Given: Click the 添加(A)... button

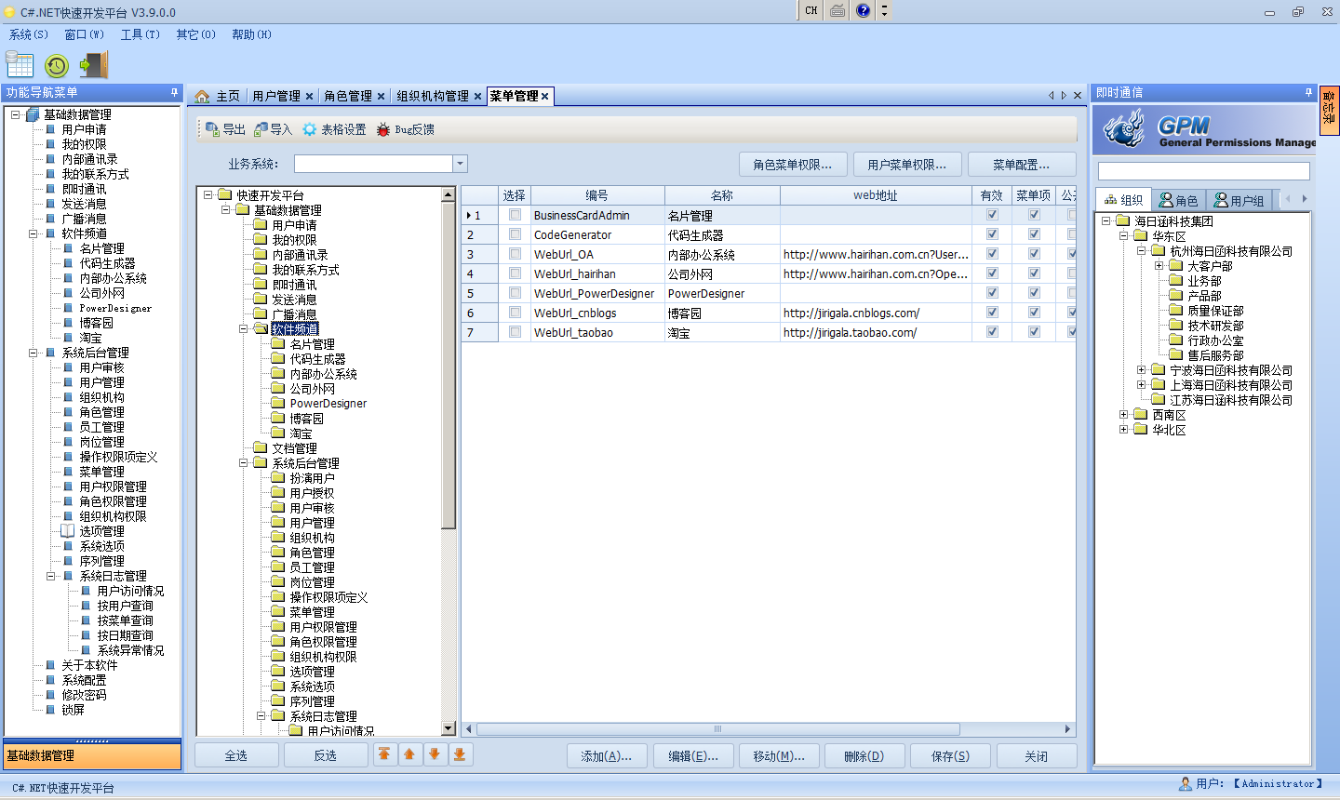Looking at the screenshot, I should click(x=607, y=755).
